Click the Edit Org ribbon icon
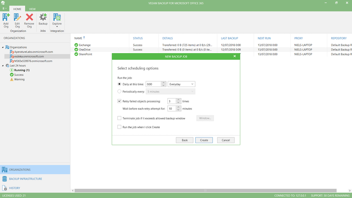Image resolution: width=352 pixels, height=198 pixels. [17, 17]
